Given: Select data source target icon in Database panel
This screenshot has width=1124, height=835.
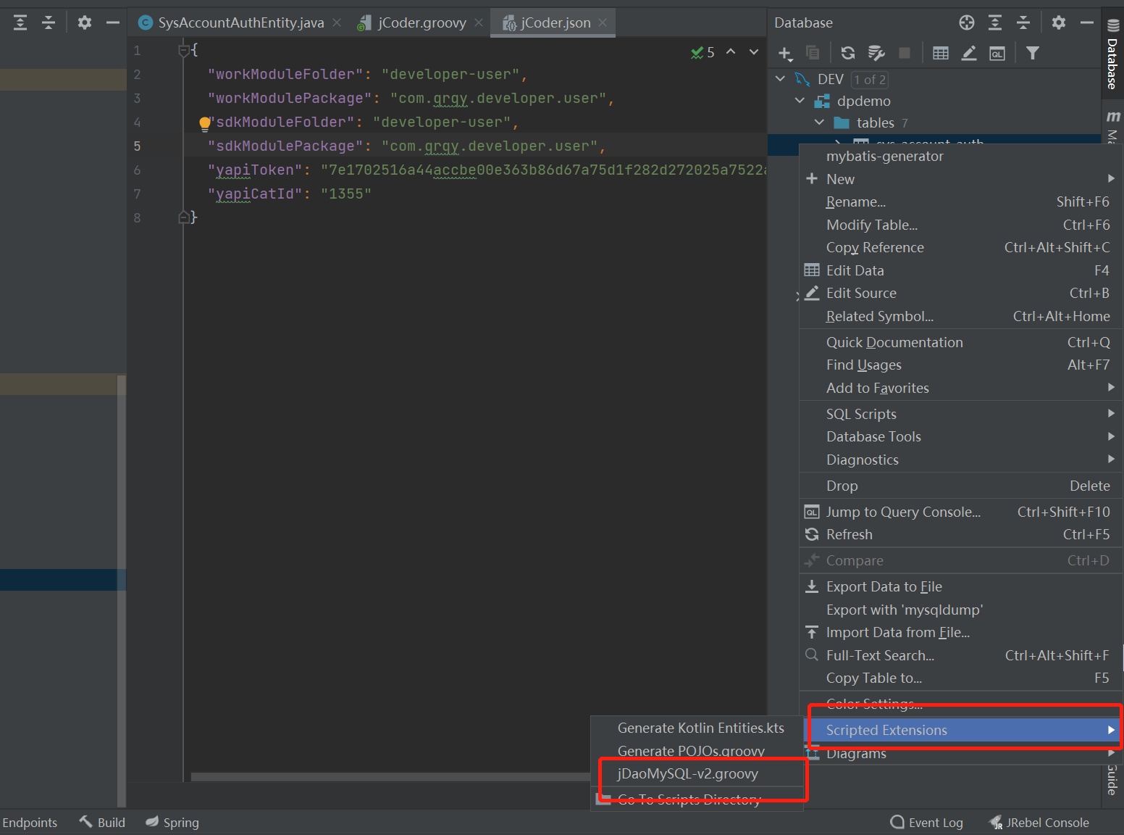Looking at the screenshot, I should [967, 22].
